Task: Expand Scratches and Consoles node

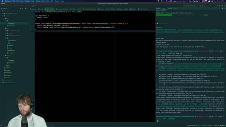Action: coord(1,83)
